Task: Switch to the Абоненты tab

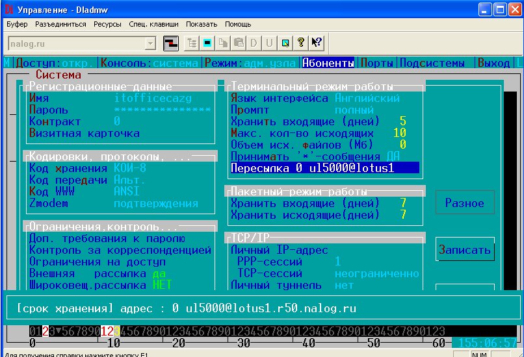Action: pyautogui.click(x=328, y=63)
